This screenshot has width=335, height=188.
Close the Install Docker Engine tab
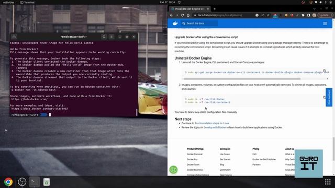coord(208,9)
